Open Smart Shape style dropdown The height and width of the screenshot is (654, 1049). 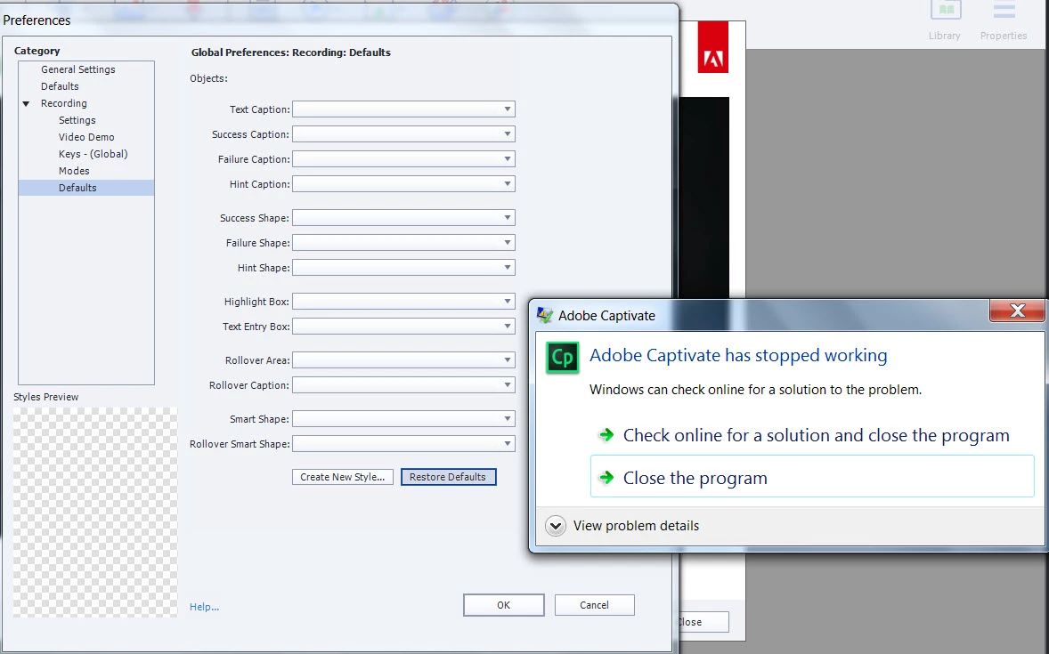pos(403,418)
